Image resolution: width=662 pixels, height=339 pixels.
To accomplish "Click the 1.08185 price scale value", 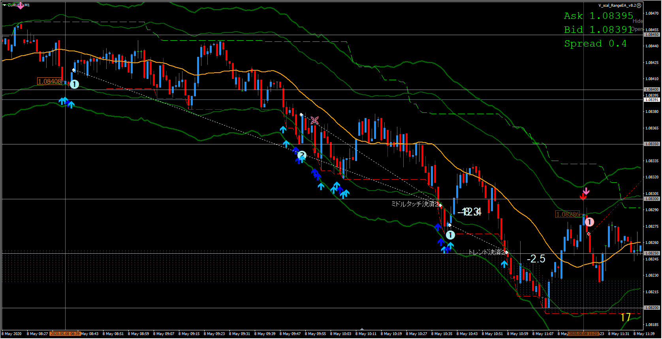I will [x=652, y=325].
